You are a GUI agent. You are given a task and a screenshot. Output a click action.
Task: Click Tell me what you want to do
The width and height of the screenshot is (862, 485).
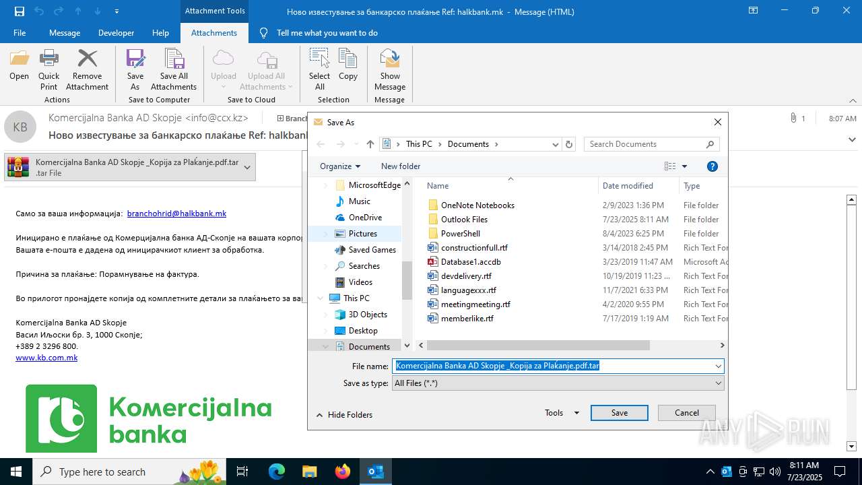coord(327,33)
